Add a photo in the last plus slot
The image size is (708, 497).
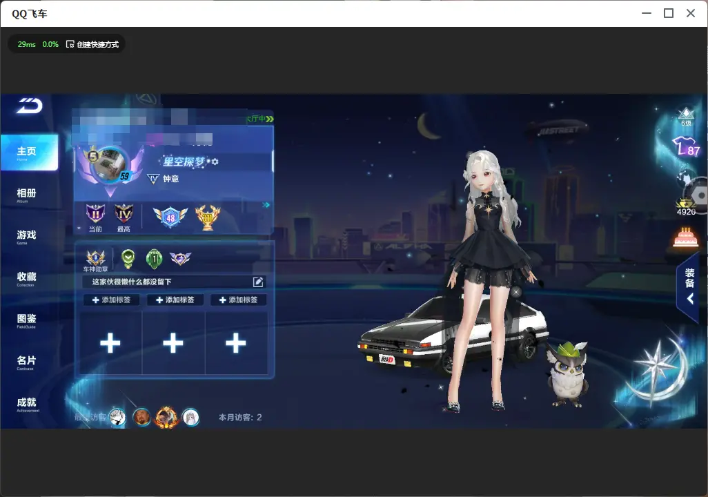pyautogui.click(x=236, y=343)
